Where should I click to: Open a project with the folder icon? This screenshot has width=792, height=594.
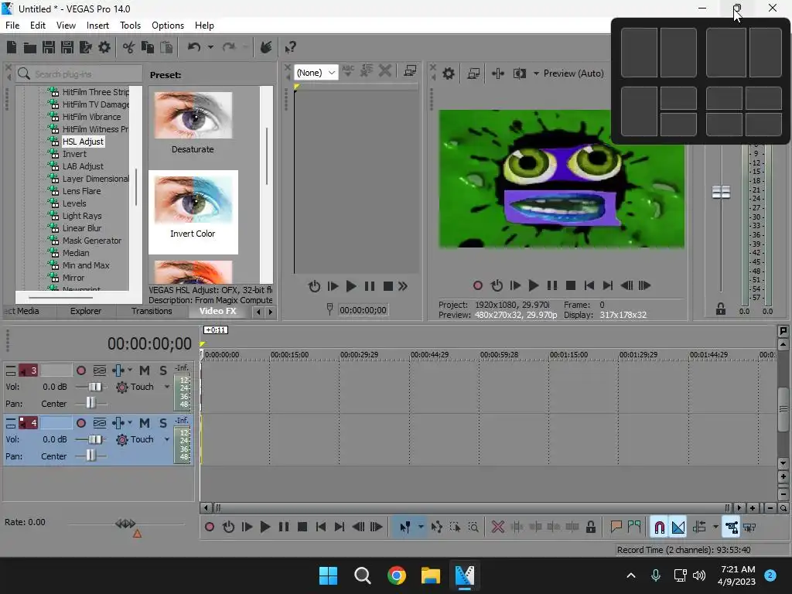click(30, 47)
